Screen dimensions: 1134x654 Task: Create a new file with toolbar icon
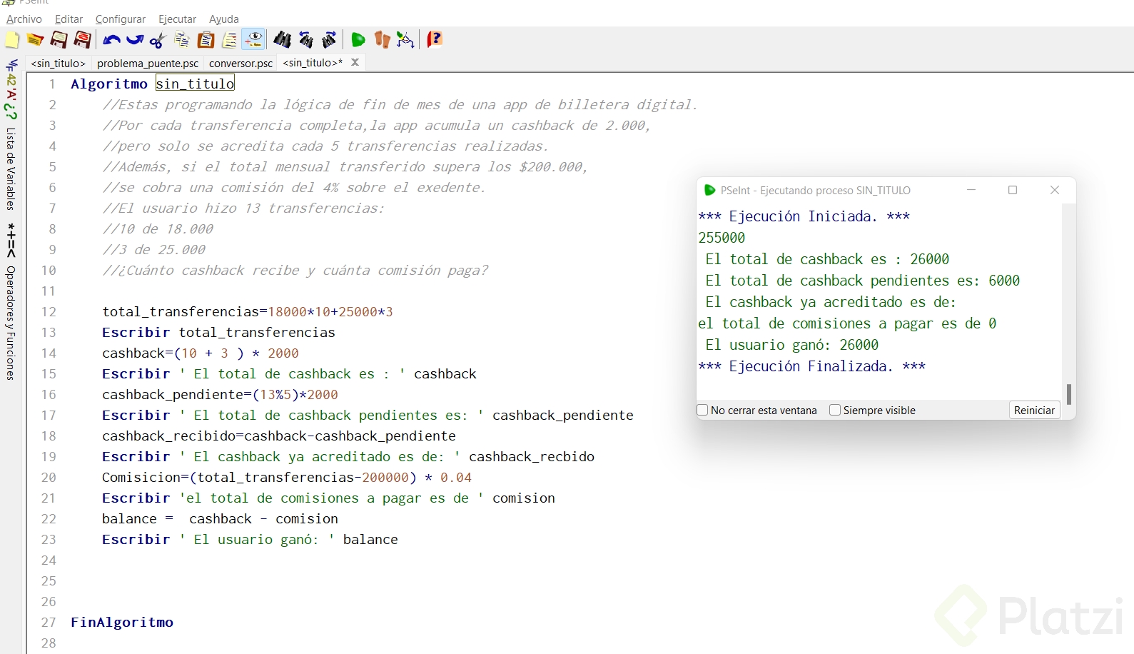coord(12,40)
